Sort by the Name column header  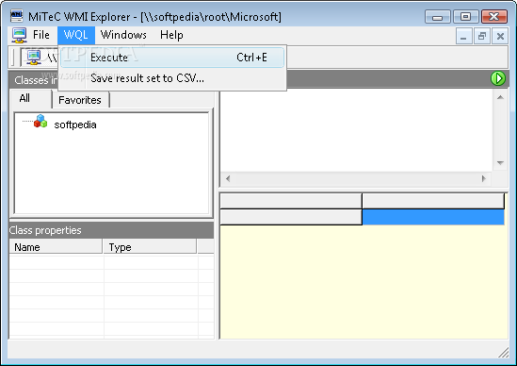56,247
